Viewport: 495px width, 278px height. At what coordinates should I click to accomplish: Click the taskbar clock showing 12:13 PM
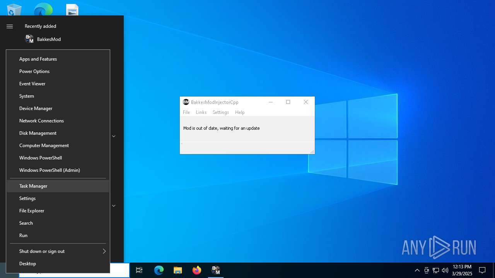[x=462, y=270]
